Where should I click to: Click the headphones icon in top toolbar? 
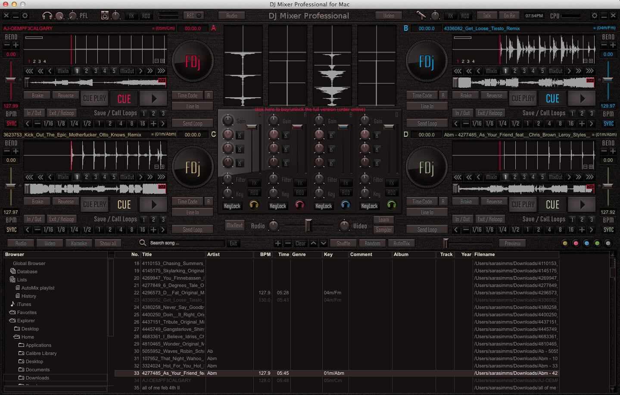click(47, 15)
